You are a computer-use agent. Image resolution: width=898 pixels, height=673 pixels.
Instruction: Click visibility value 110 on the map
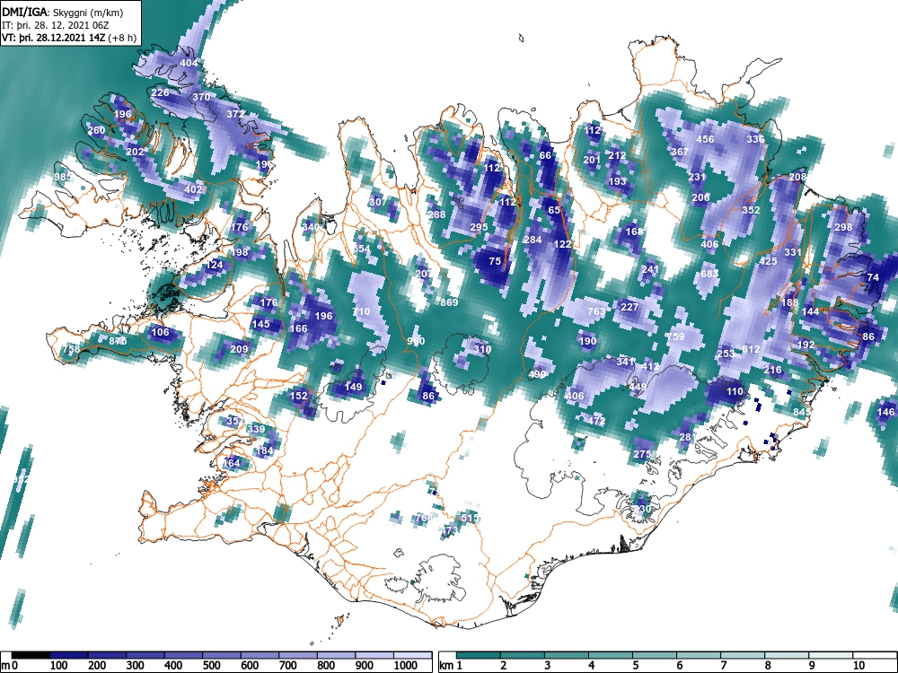coord(735,391)
